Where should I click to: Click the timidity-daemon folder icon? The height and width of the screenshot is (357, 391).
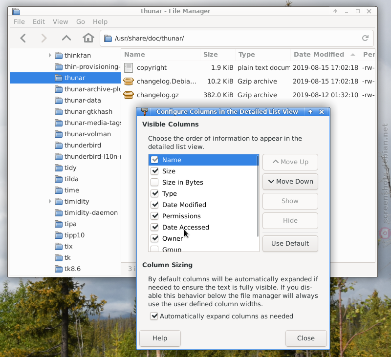(x=59, y=213)
